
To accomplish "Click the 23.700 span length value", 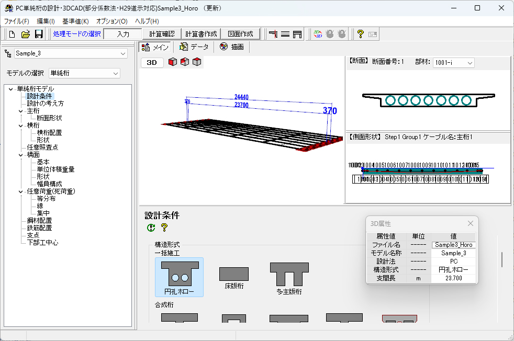I will tap(453, 278).
